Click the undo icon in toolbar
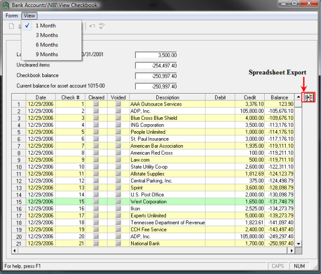The image size is (321, 274). 93,26
